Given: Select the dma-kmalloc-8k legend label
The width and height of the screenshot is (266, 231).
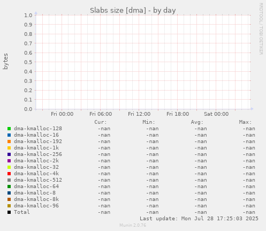Looking at the screenshot, I should [36, 199].
